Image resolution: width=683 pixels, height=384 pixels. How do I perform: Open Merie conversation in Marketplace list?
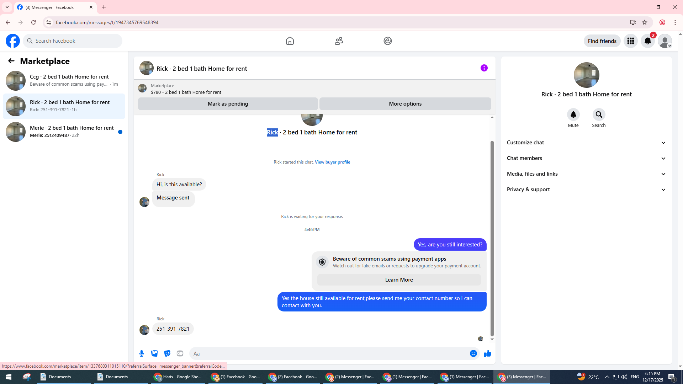64,132
